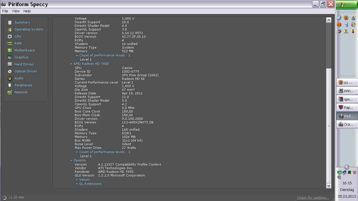
Task: Click the 'Check for updates...' link
Action: click(313, 198)
